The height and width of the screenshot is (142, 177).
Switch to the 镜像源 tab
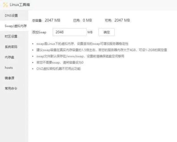(10, 78)
